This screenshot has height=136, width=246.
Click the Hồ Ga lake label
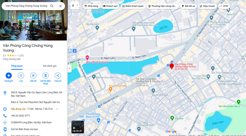tap(163, 27)
